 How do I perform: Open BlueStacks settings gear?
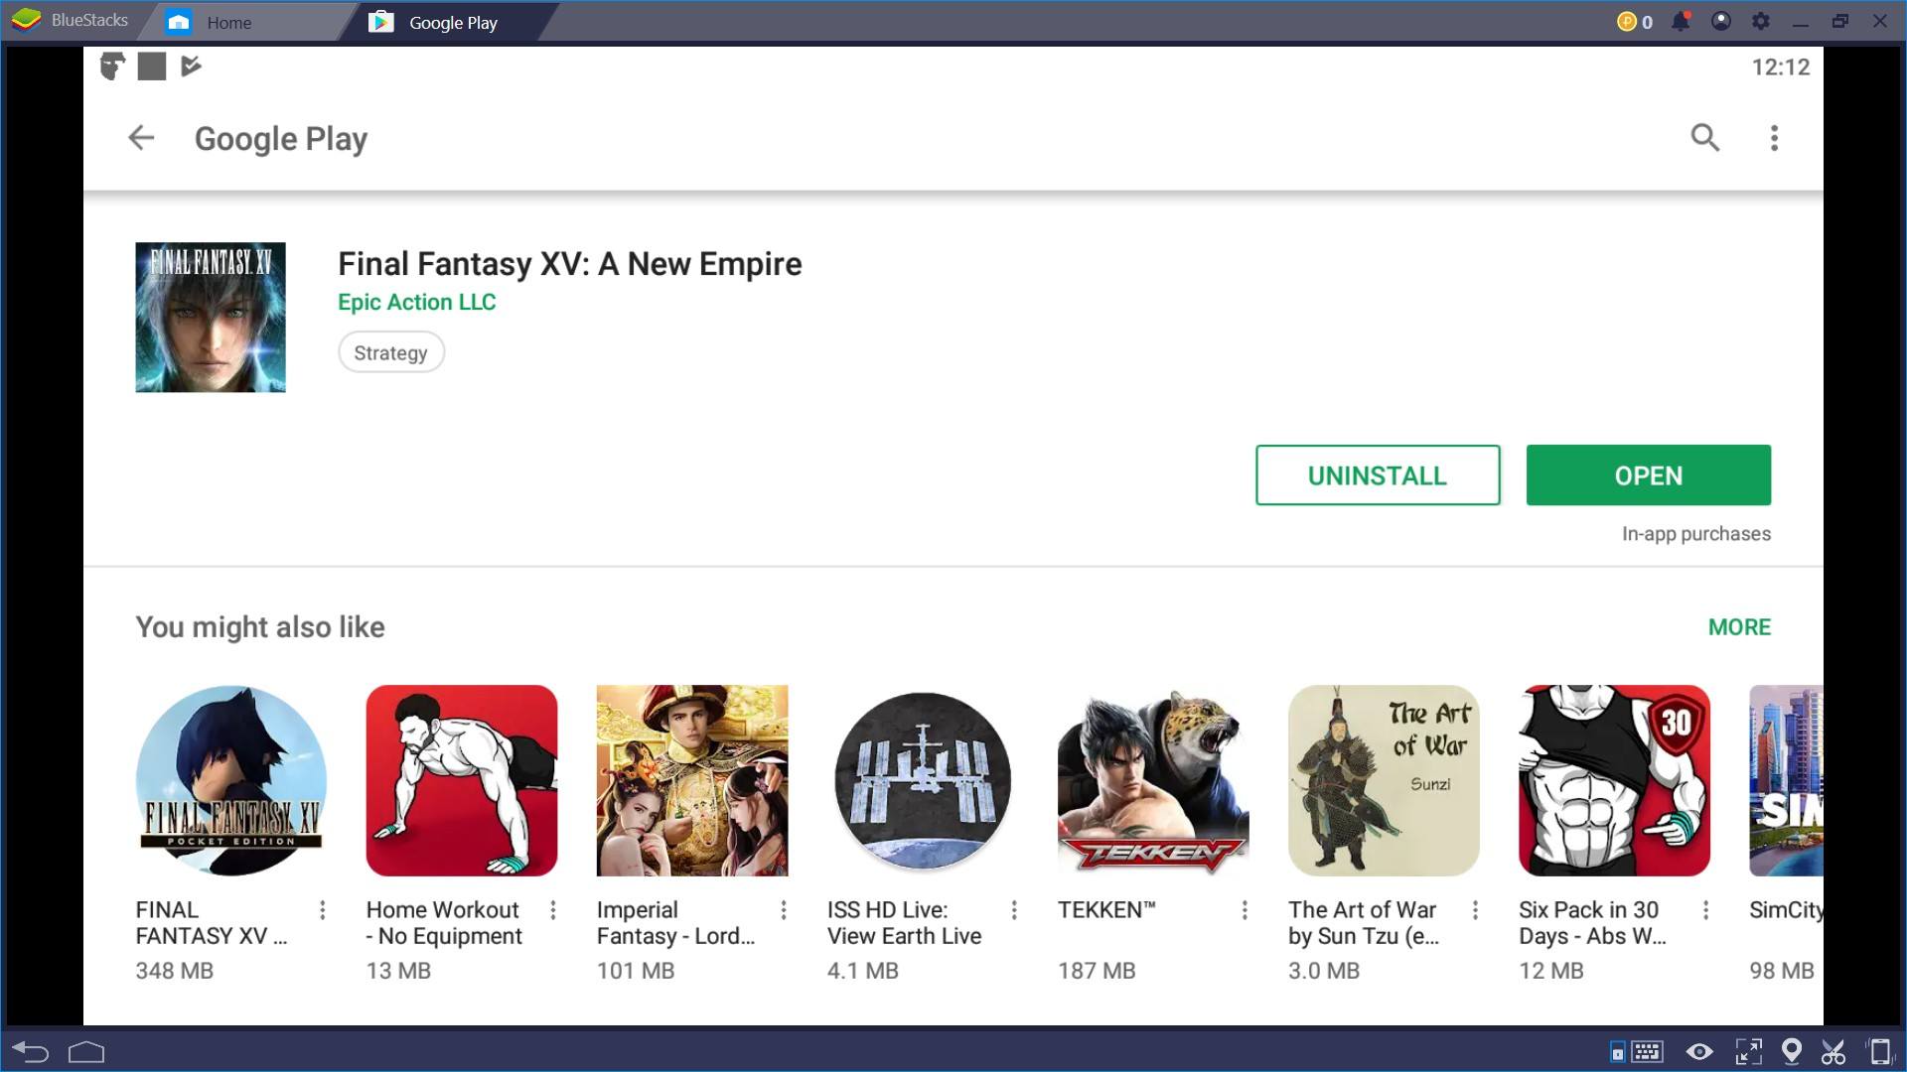click(1761, 21)
